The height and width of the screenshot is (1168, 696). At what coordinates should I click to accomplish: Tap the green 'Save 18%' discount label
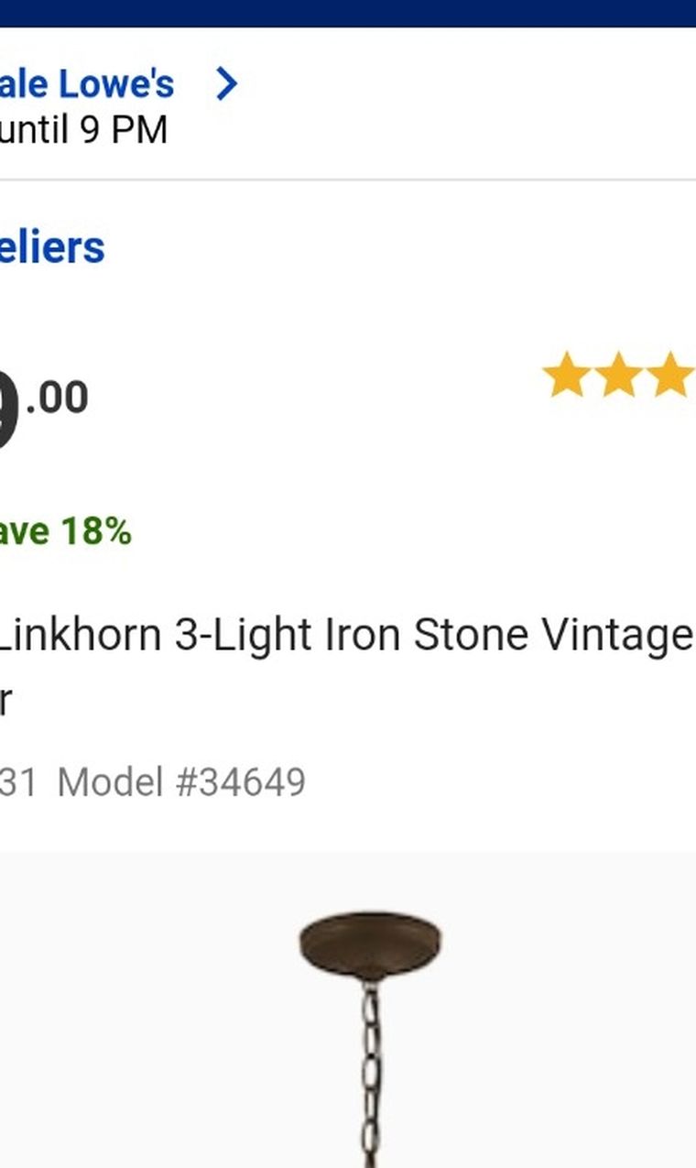(65, 531)
